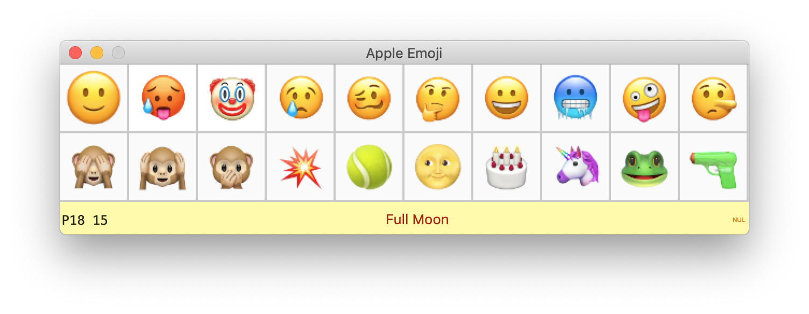Viewport: 809px width, 314px height.
Task: Click the unicorn emoji
Action: (x=576, y=167)
